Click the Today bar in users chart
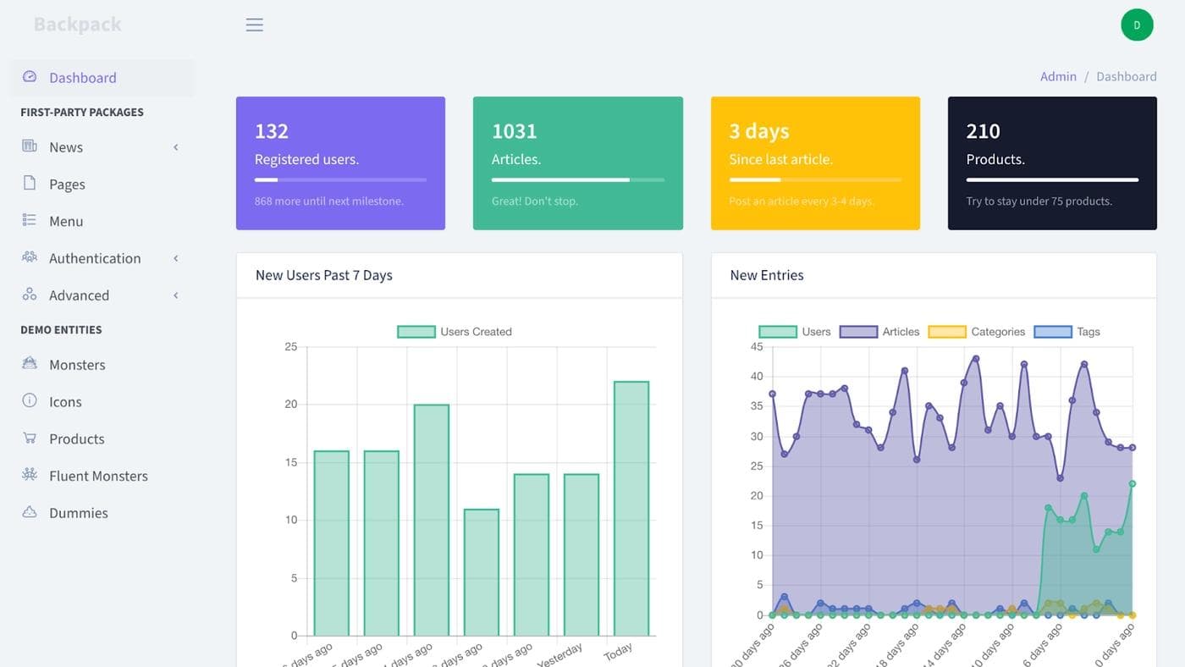Viewport: 1185px width, 667px height. (x=631, y=508)
